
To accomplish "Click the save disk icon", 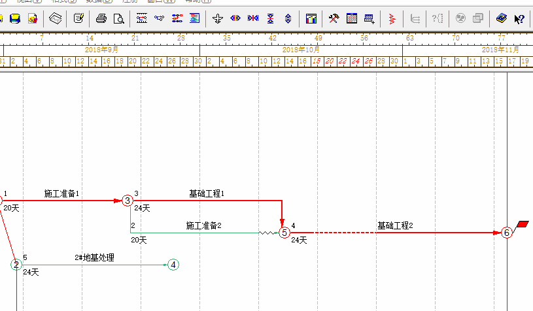I will [x=14, y=18].
